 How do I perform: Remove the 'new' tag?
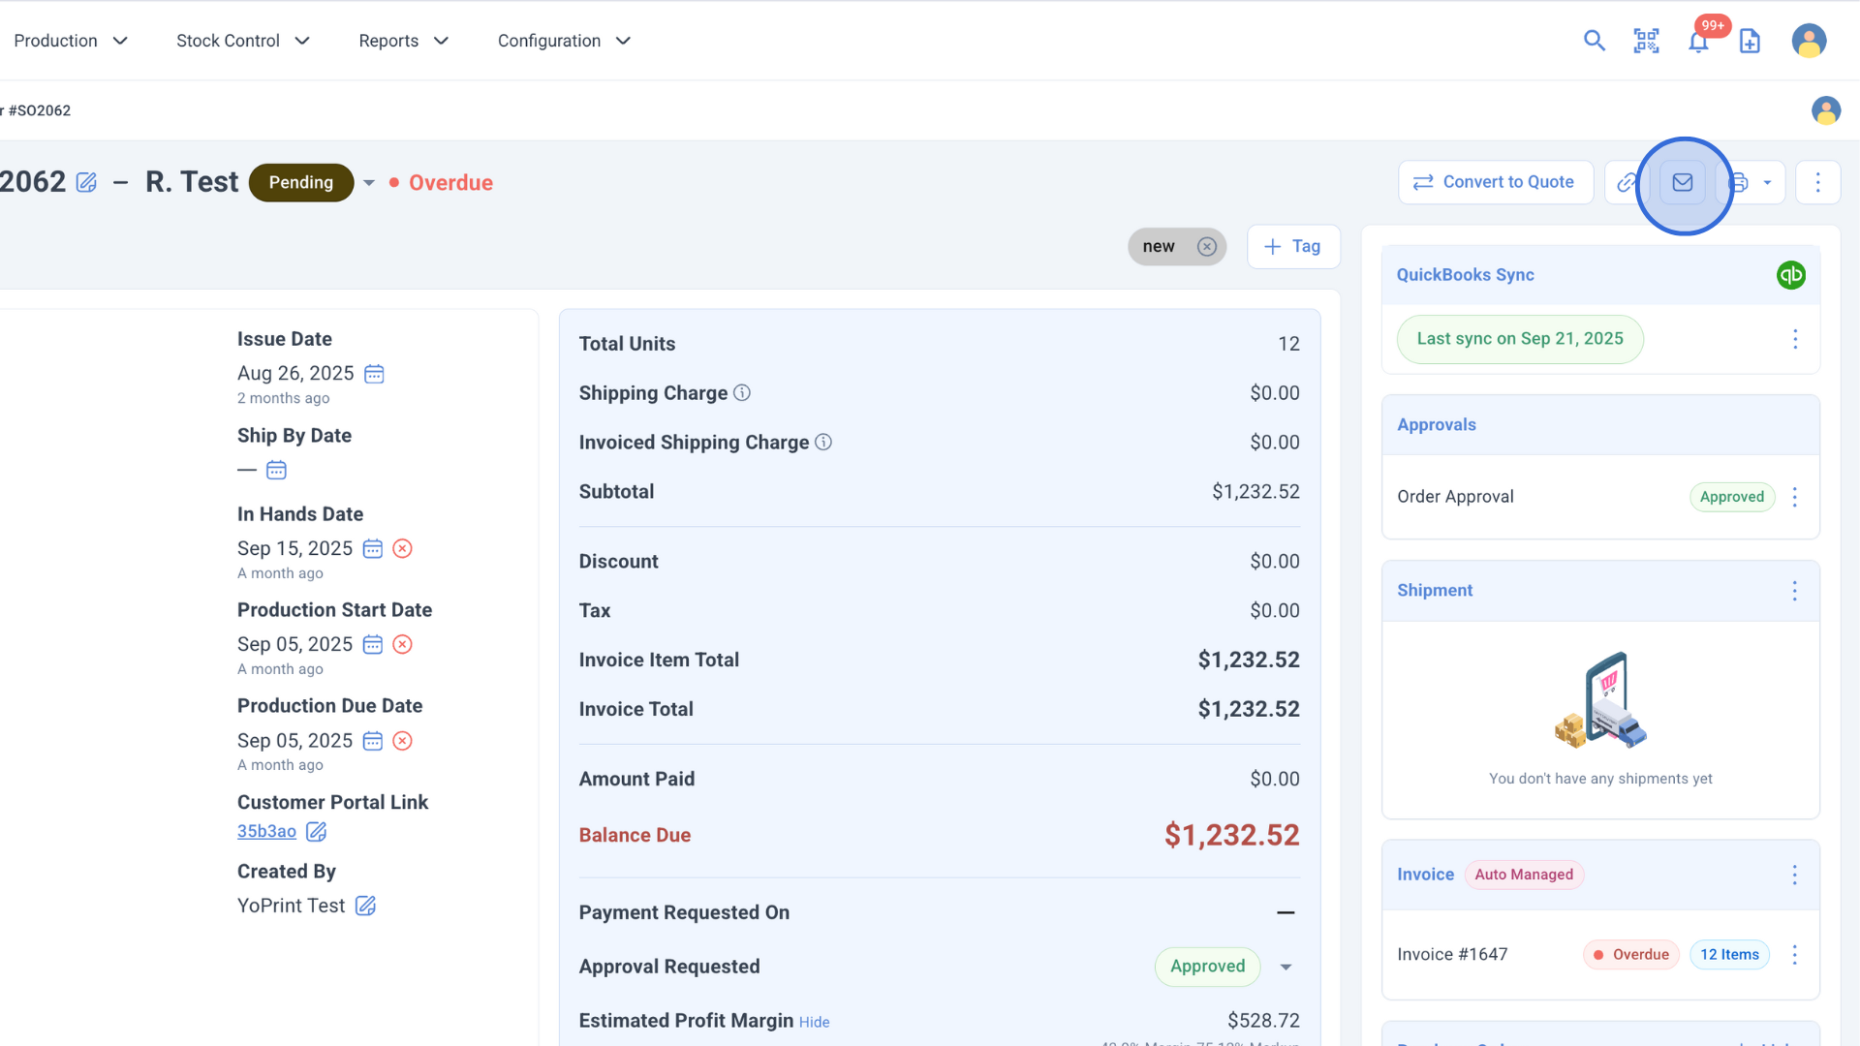point(1206,247)
